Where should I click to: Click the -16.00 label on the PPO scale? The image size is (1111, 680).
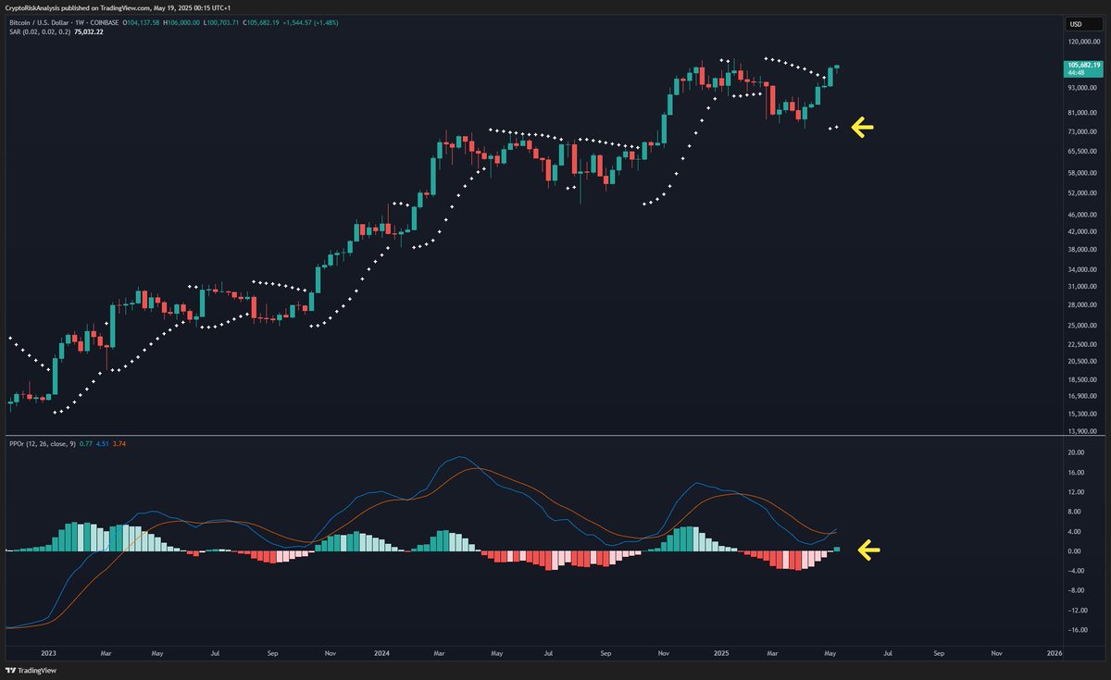point(1076,630)
